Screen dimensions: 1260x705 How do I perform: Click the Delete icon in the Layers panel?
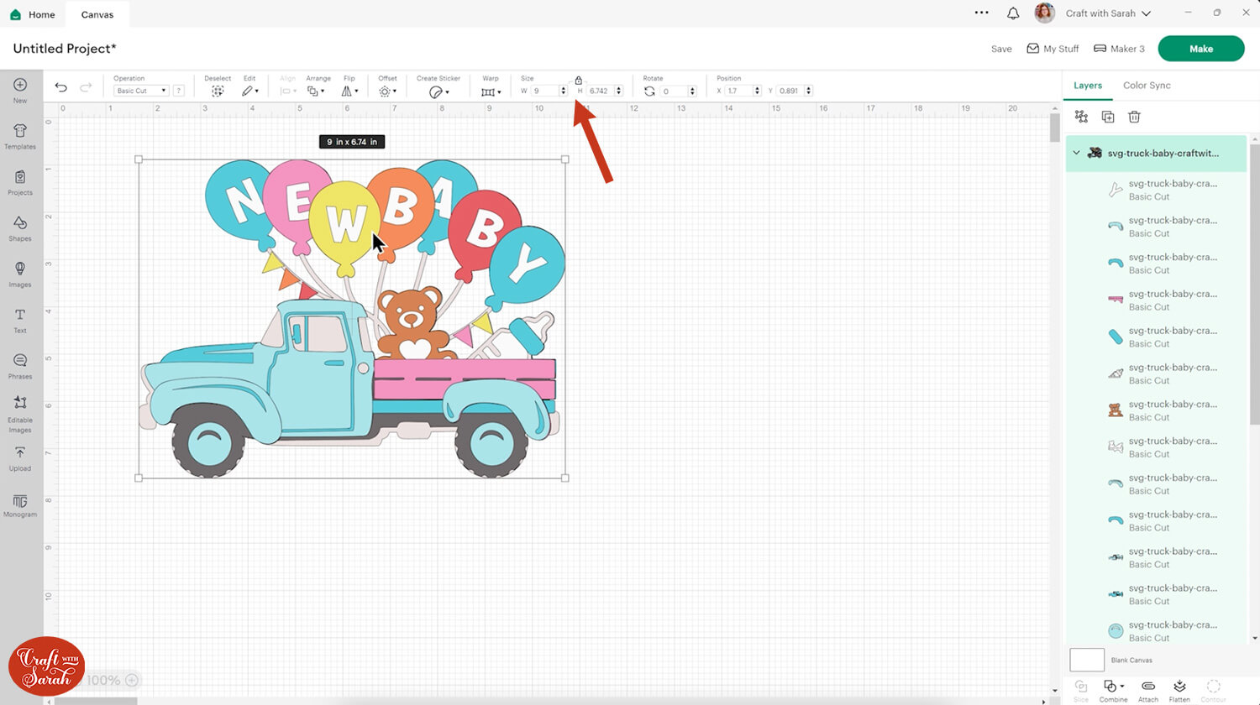click(x=1134, y=117)
